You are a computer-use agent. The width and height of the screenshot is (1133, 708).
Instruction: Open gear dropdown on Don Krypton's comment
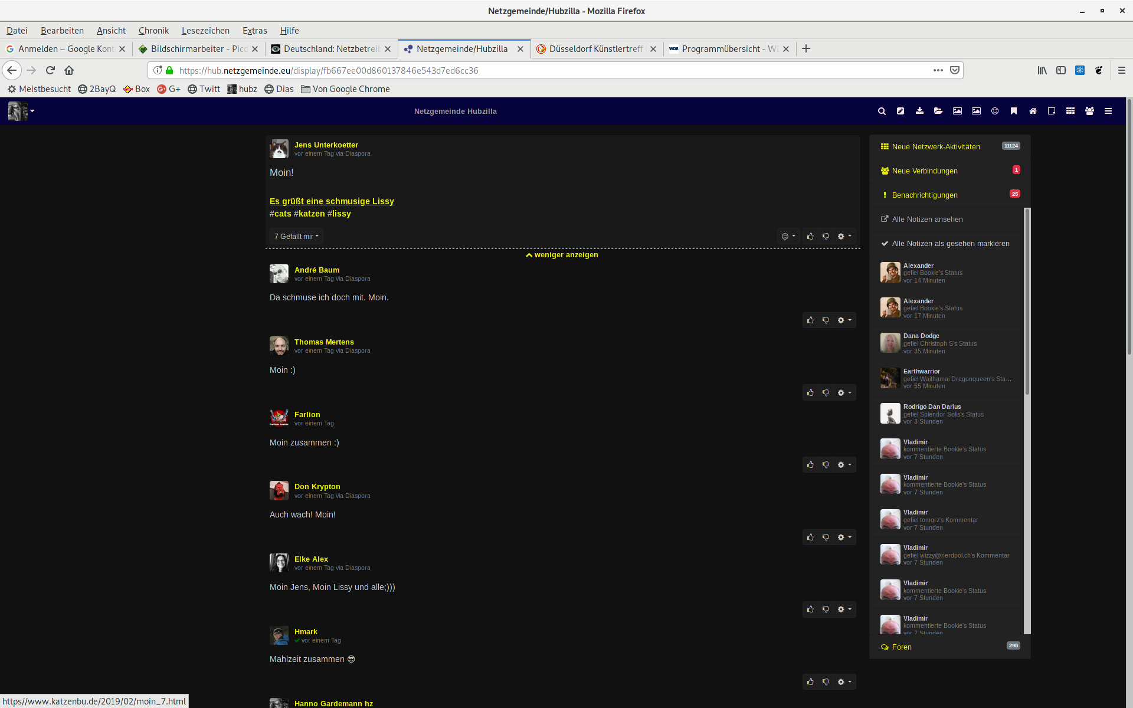coord(844,537)
